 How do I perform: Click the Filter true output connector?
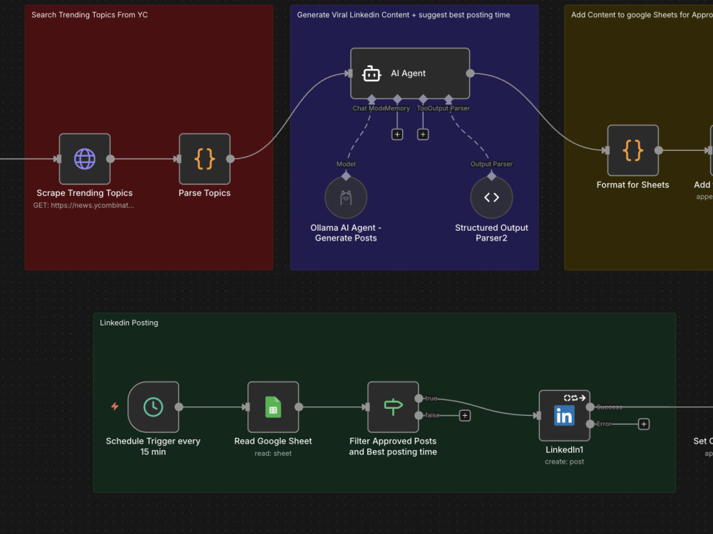click(x=419, y=398)
